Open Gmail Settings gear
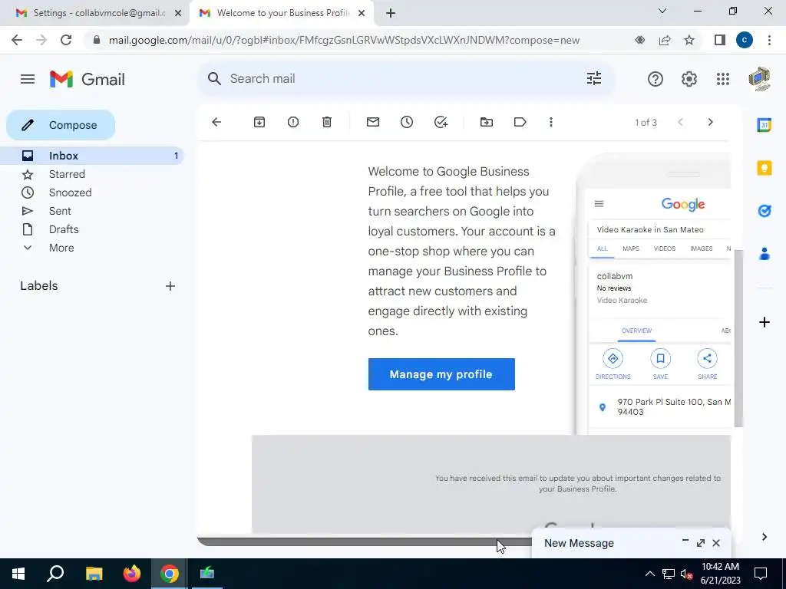786x589 pixels. tap(689, 79)
